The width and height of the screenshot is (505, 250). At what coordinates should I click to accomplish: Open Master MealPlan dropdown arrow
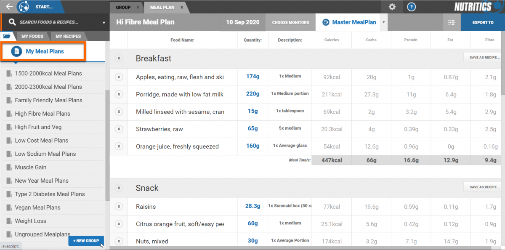pyautogui.click(x=383, y=22)
